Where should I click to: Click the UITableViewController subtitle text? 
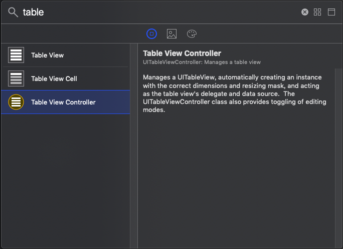(202, 62)
